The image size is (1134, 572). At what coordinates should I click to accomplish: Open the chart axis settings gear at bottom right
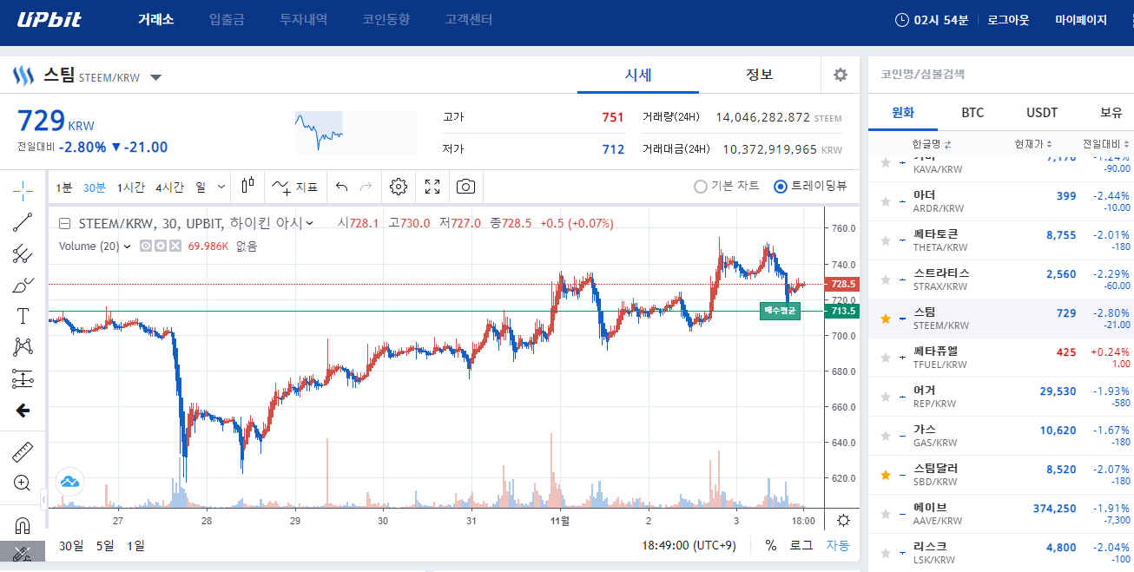click(x=842, y=521)
